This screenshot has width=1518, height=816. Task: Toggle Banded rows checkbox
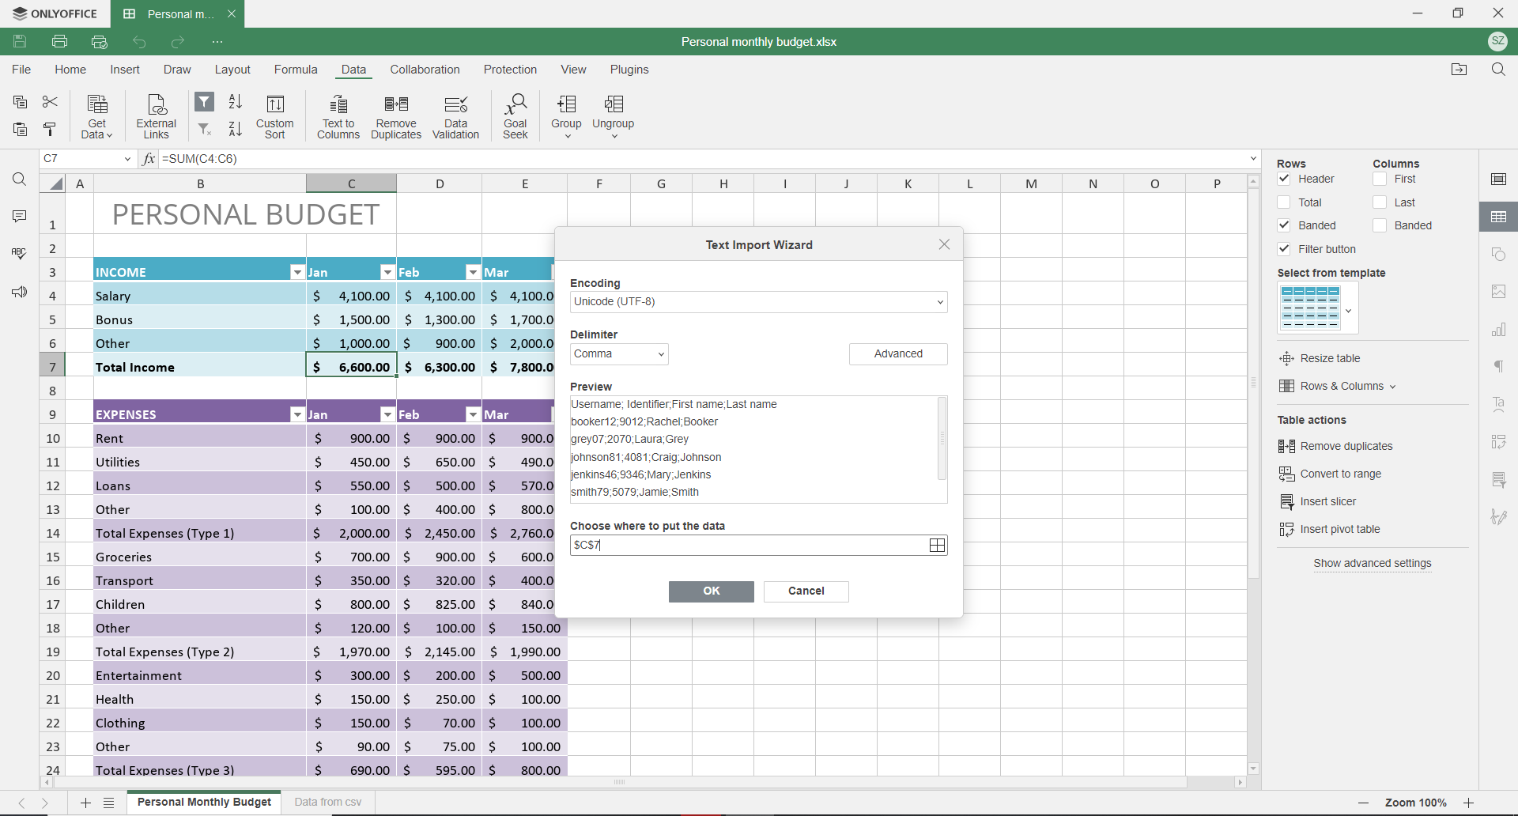tap(1284, 225)
